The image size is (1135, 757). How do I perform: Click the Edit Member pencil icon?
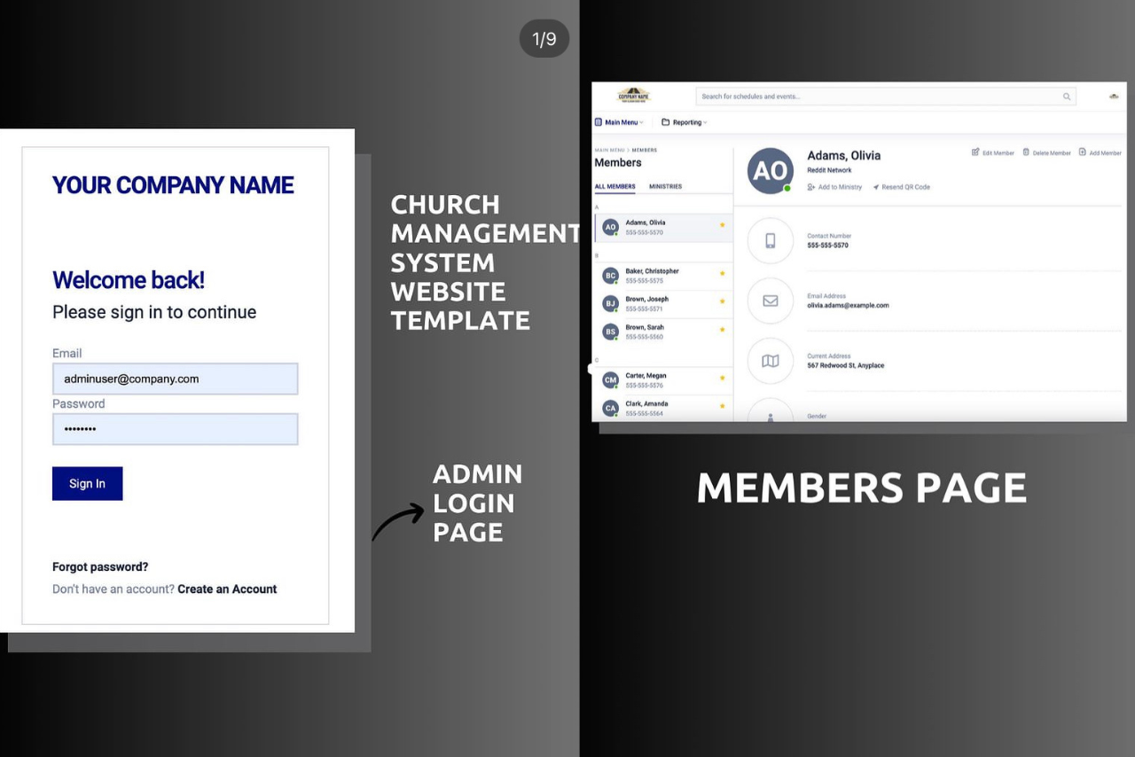pos(975,152)
